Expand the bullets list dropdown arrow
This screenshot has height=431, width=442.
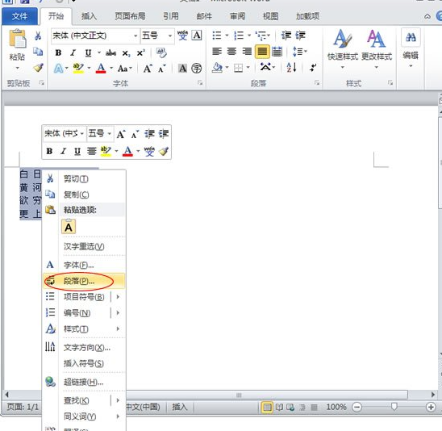227,36
